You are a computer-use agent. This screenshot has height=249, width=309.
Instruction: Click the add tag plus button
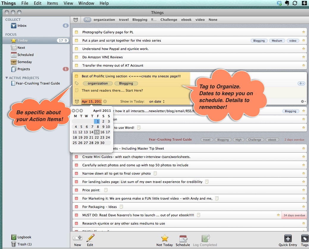(x=301, y=83)
